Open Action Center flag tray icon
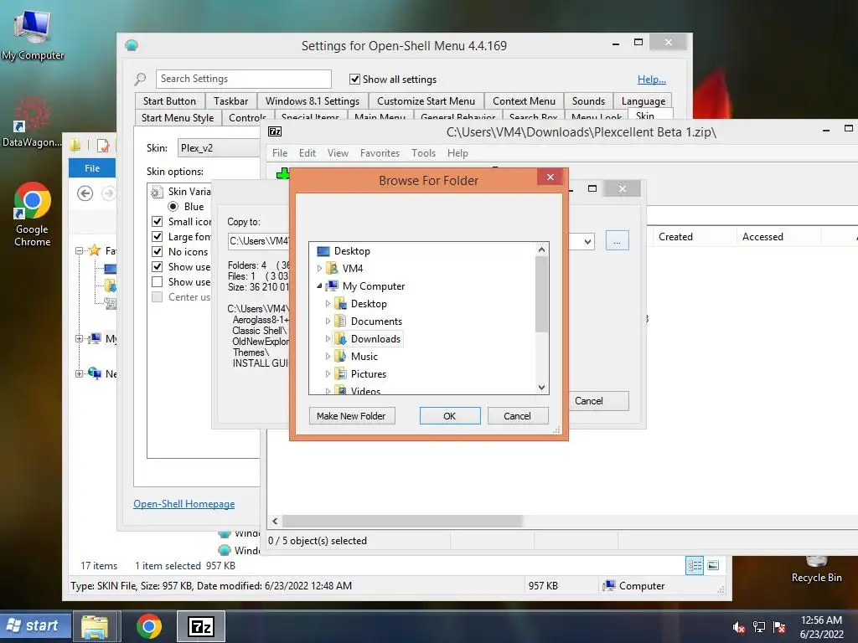The height and width of the screenshot is (643, 858). pyautogui.click(x=779, y=628)
